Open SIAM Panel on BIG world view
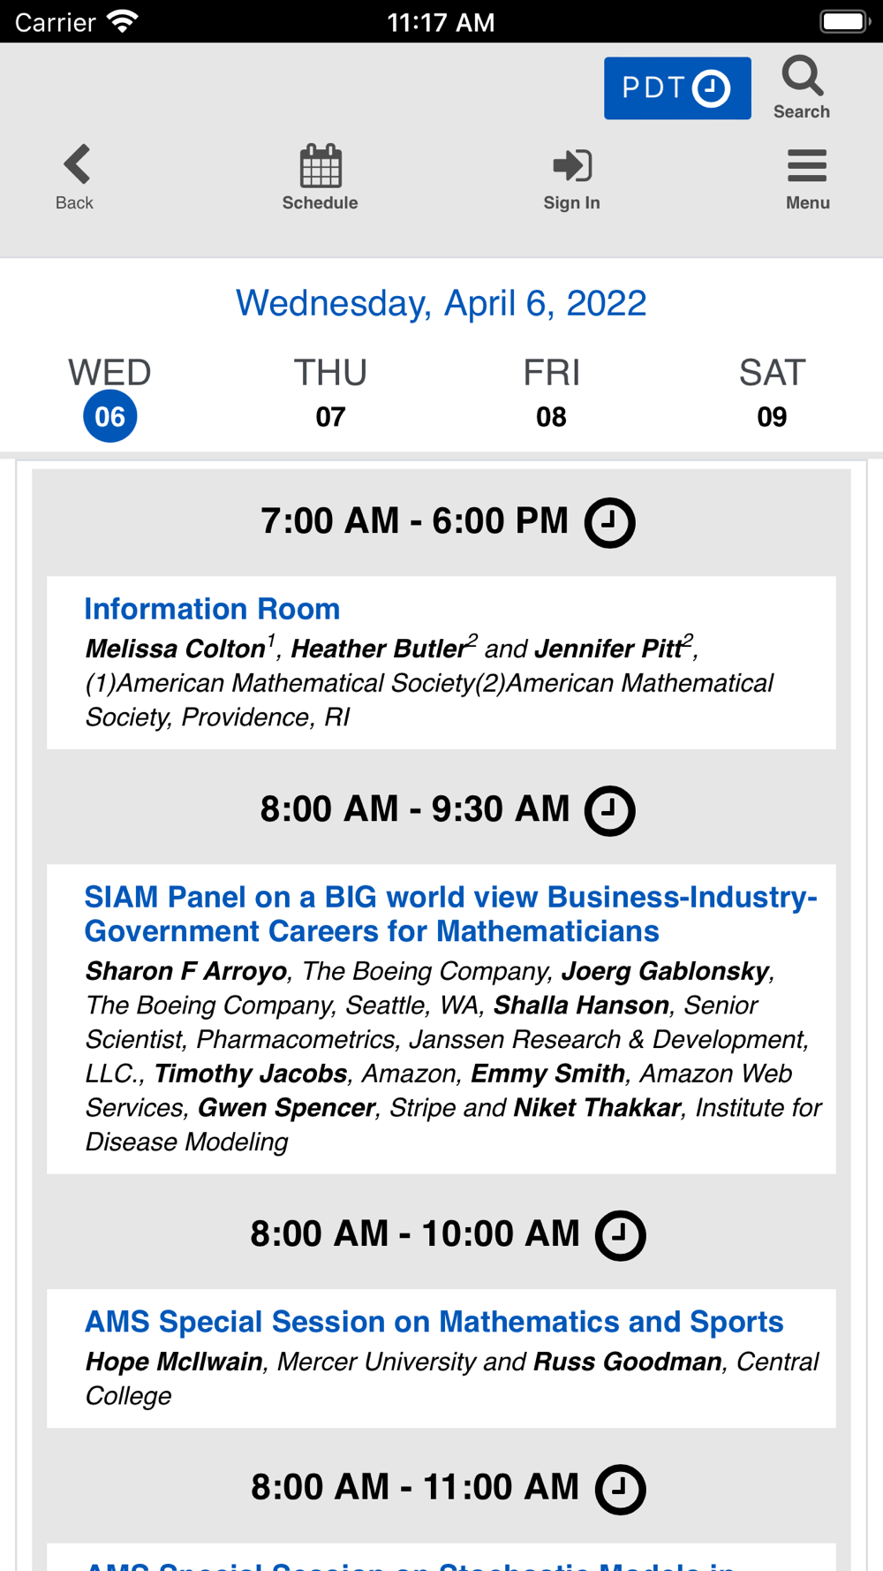The width and height of the screenshot is (883, 1571). click(x=450, y=914)
